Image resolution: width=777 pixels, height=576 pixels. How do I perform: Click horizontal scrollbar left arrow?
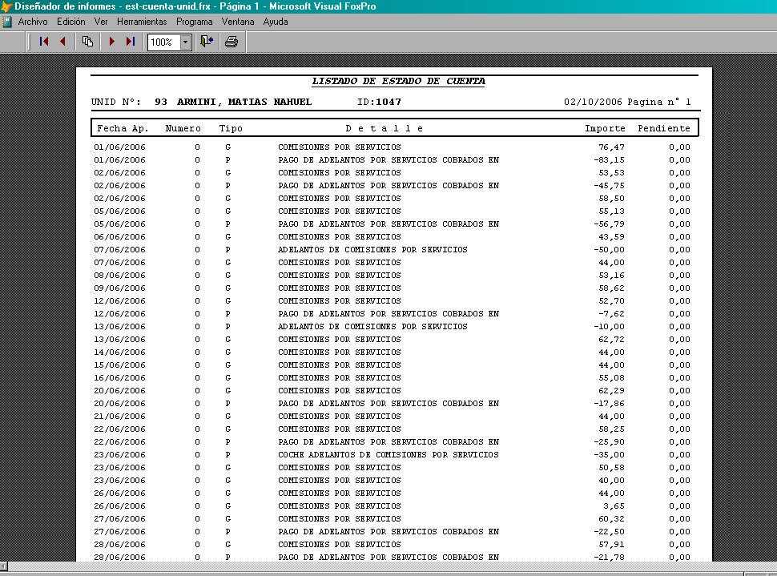(3, 566)
